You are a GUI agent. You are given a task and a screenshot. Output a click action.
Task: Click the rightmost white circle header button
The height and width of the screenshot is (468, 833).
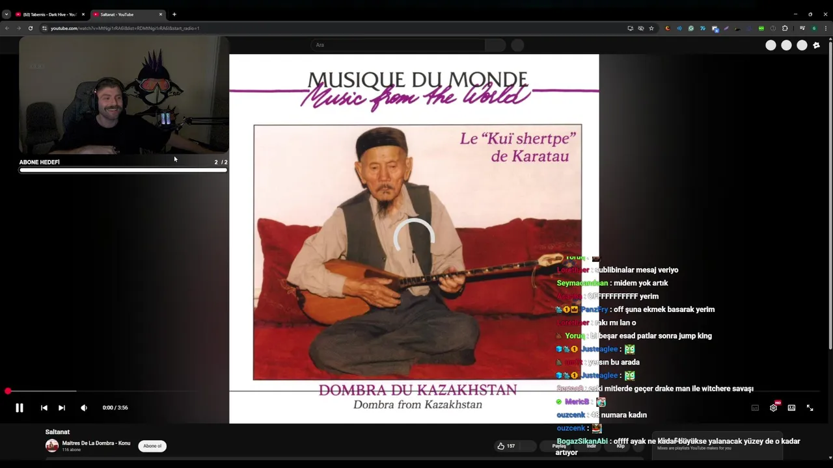pos(802,45)
